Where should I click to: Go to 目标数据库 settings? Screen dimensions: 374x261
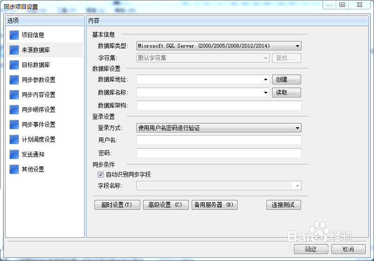coord(45,65)
